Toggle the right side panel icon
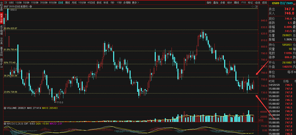This screenshot has height=135, width=296. click(x=256, y=7)
